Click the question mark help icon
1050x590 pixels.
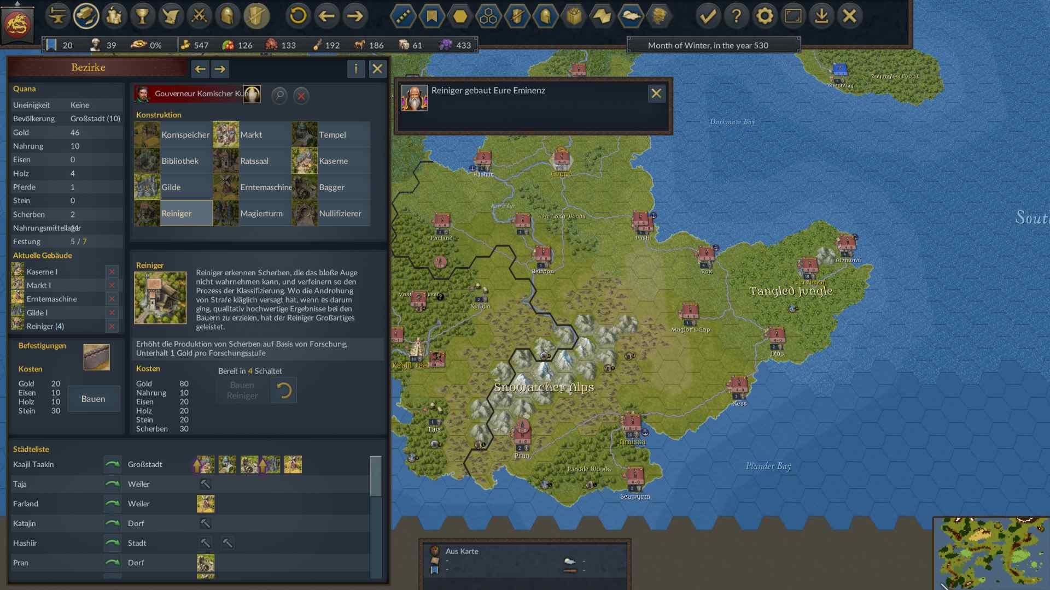point(736,16)
